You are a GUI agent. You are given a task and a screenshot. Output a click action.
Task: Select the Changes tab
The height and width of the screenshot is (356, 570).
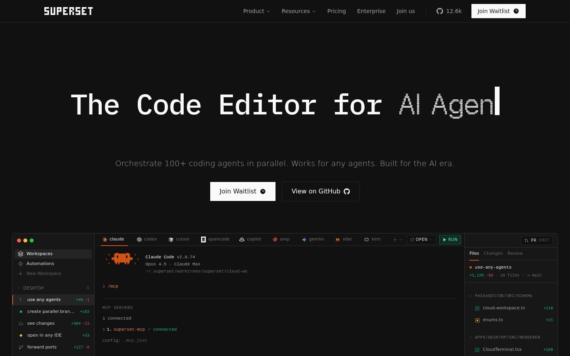tap(493, 253)
